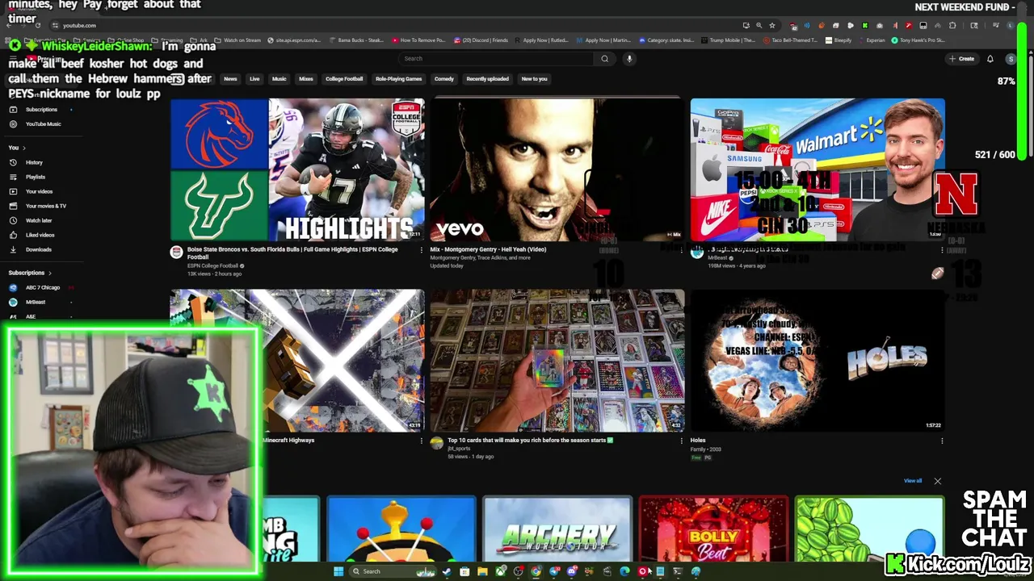
Task: Open options menu for Boise State video
Action: pyautogui.click(x=421, y=250)
